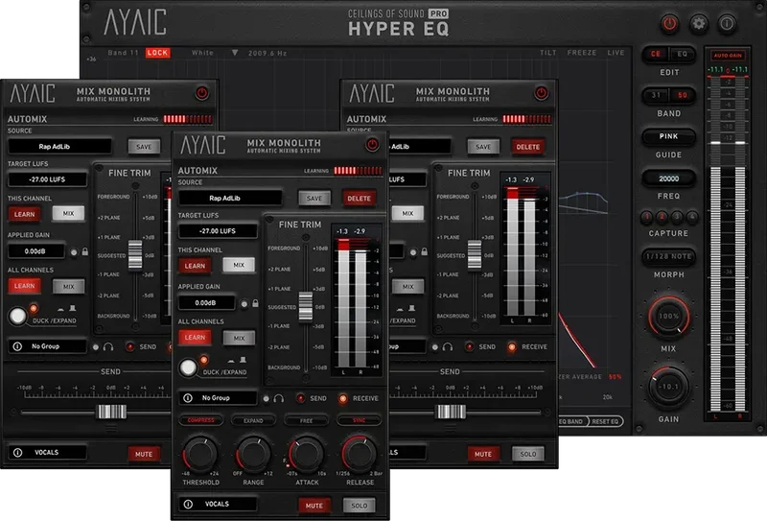767x521 pixels.
Task: Open 1/128 NOTE morph selector
Action: pos(668,256)
